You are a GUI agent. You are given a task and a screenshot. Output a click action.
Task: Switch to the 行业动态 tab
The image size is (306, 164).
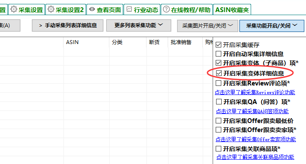click(x=142, y=9)
